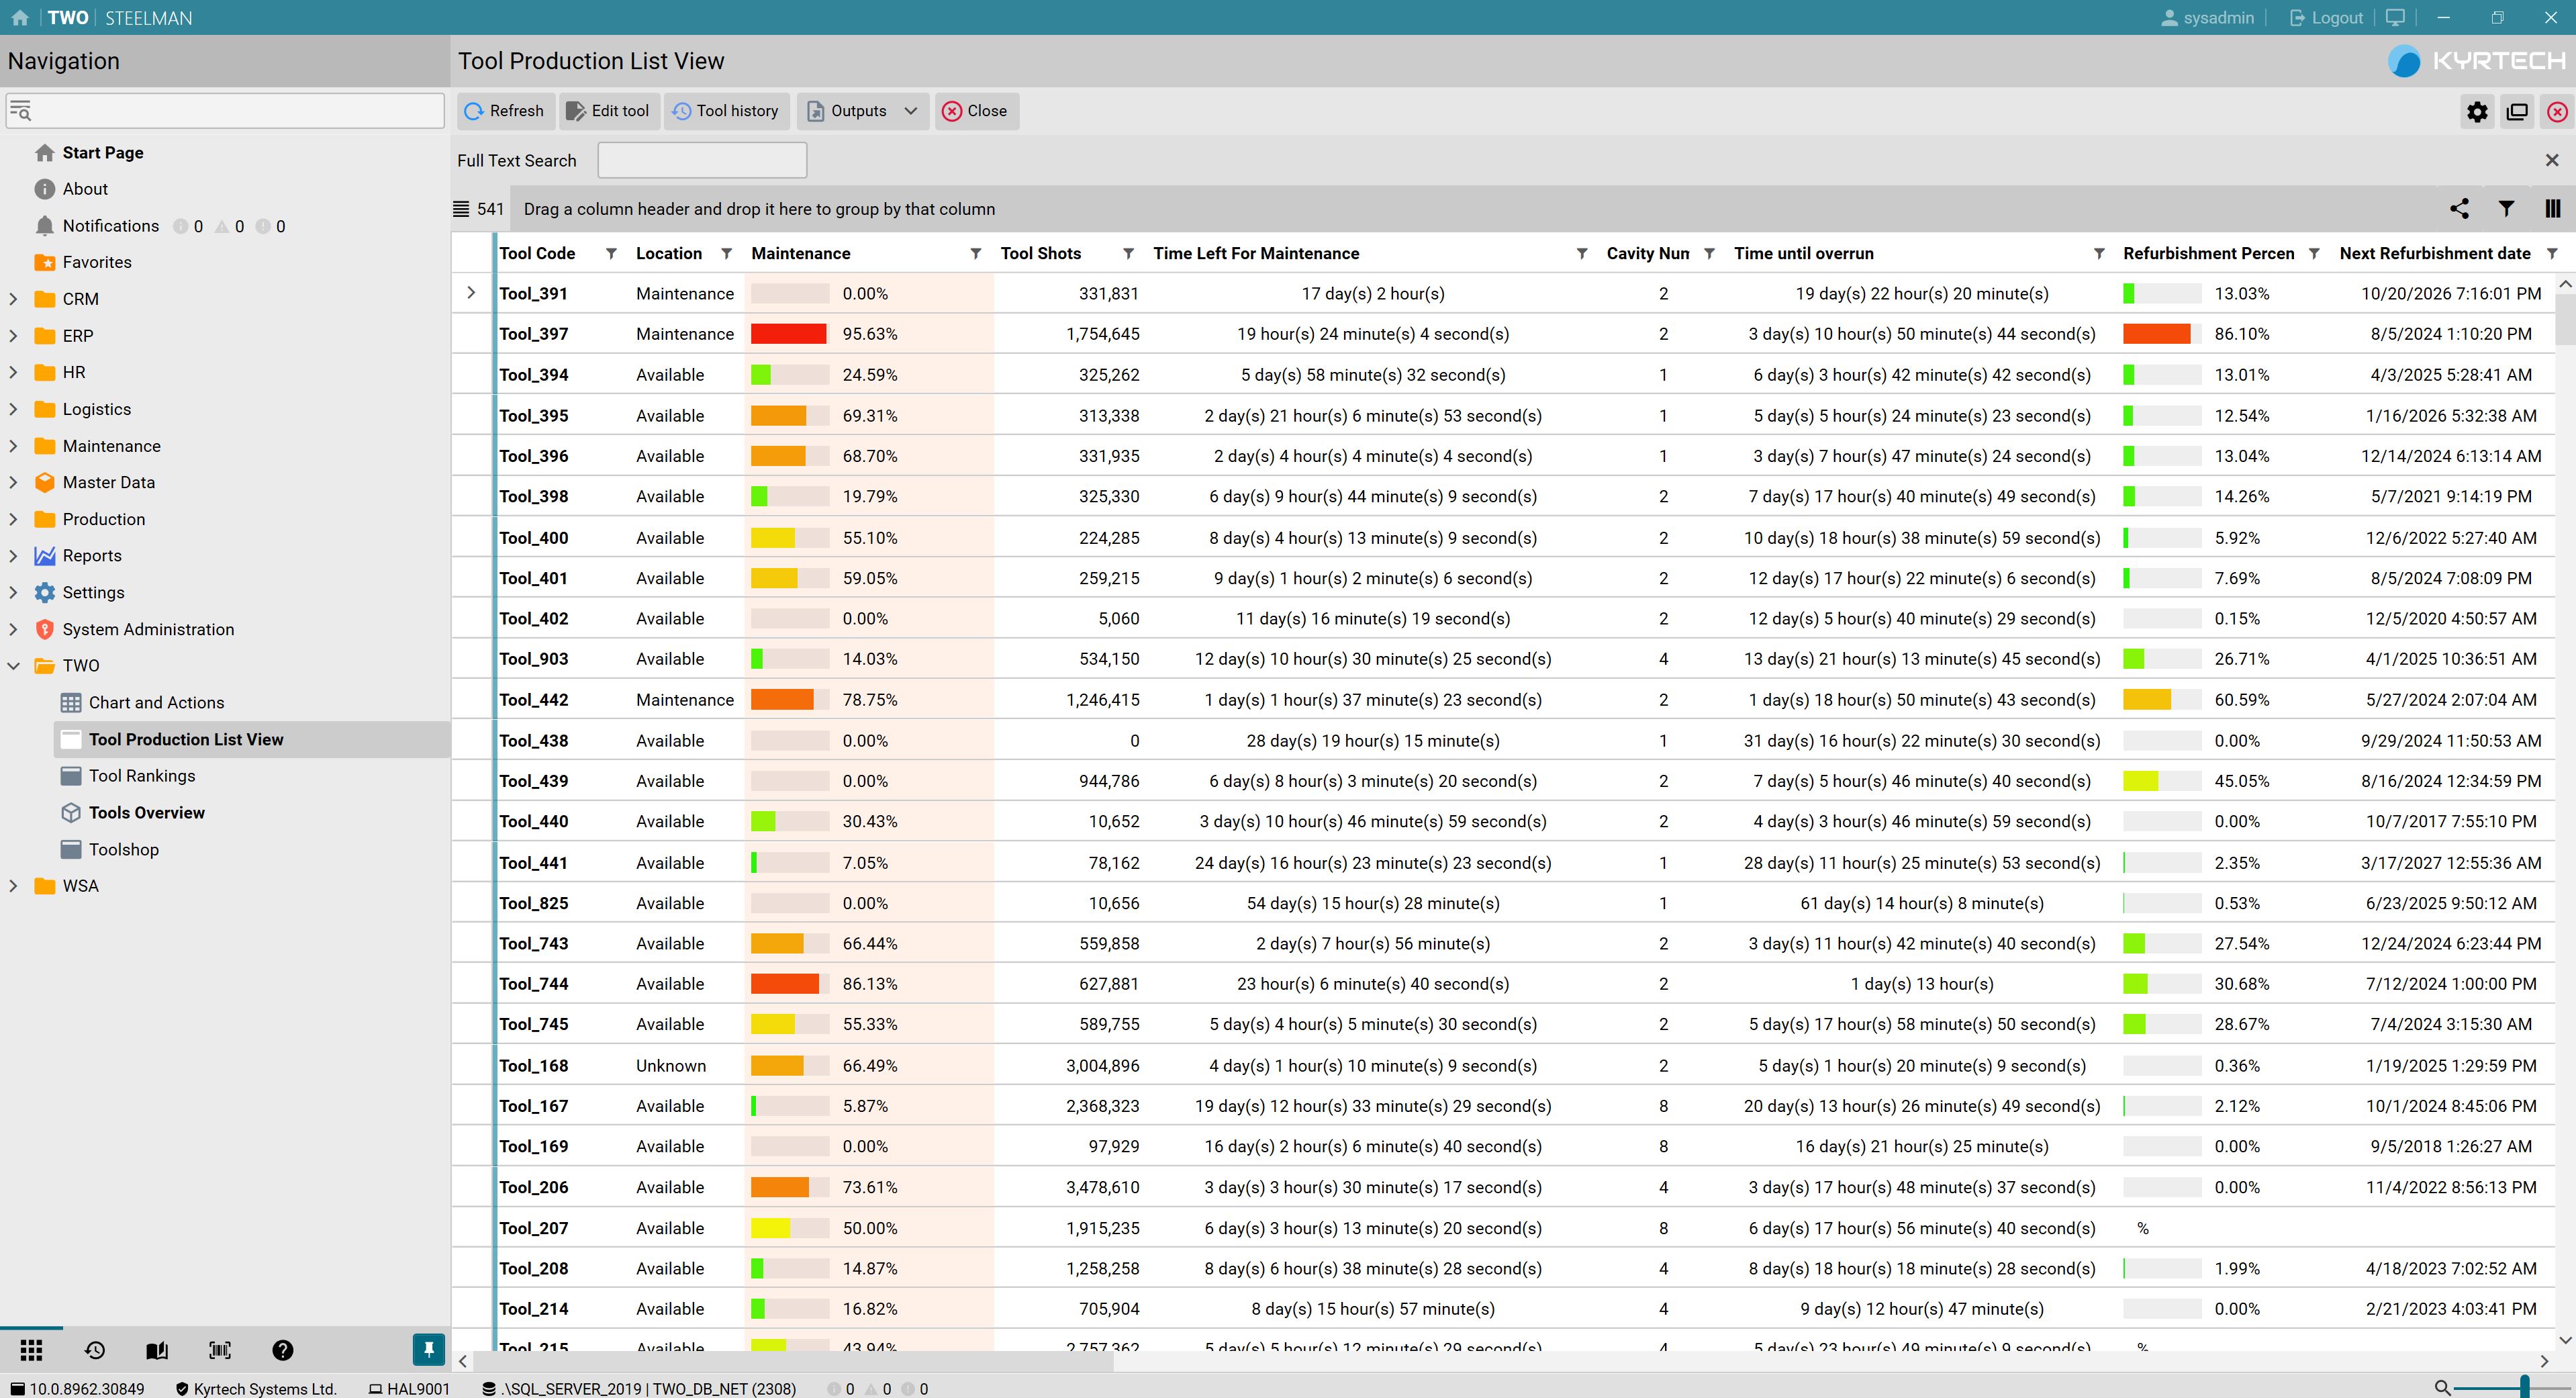Open settings gear in top-right toolbar
This screenshot has width=2576, height=1398.
2477,112
